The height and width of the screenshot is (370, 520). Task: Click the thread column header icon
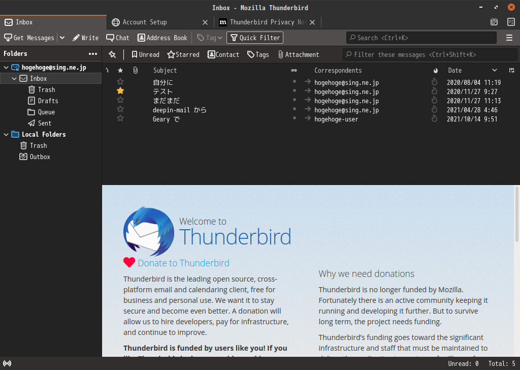point(108,70)
